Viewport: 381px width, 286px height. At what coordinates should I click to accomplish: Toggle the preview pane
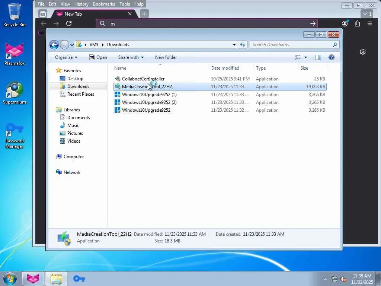tap(318, 57)
